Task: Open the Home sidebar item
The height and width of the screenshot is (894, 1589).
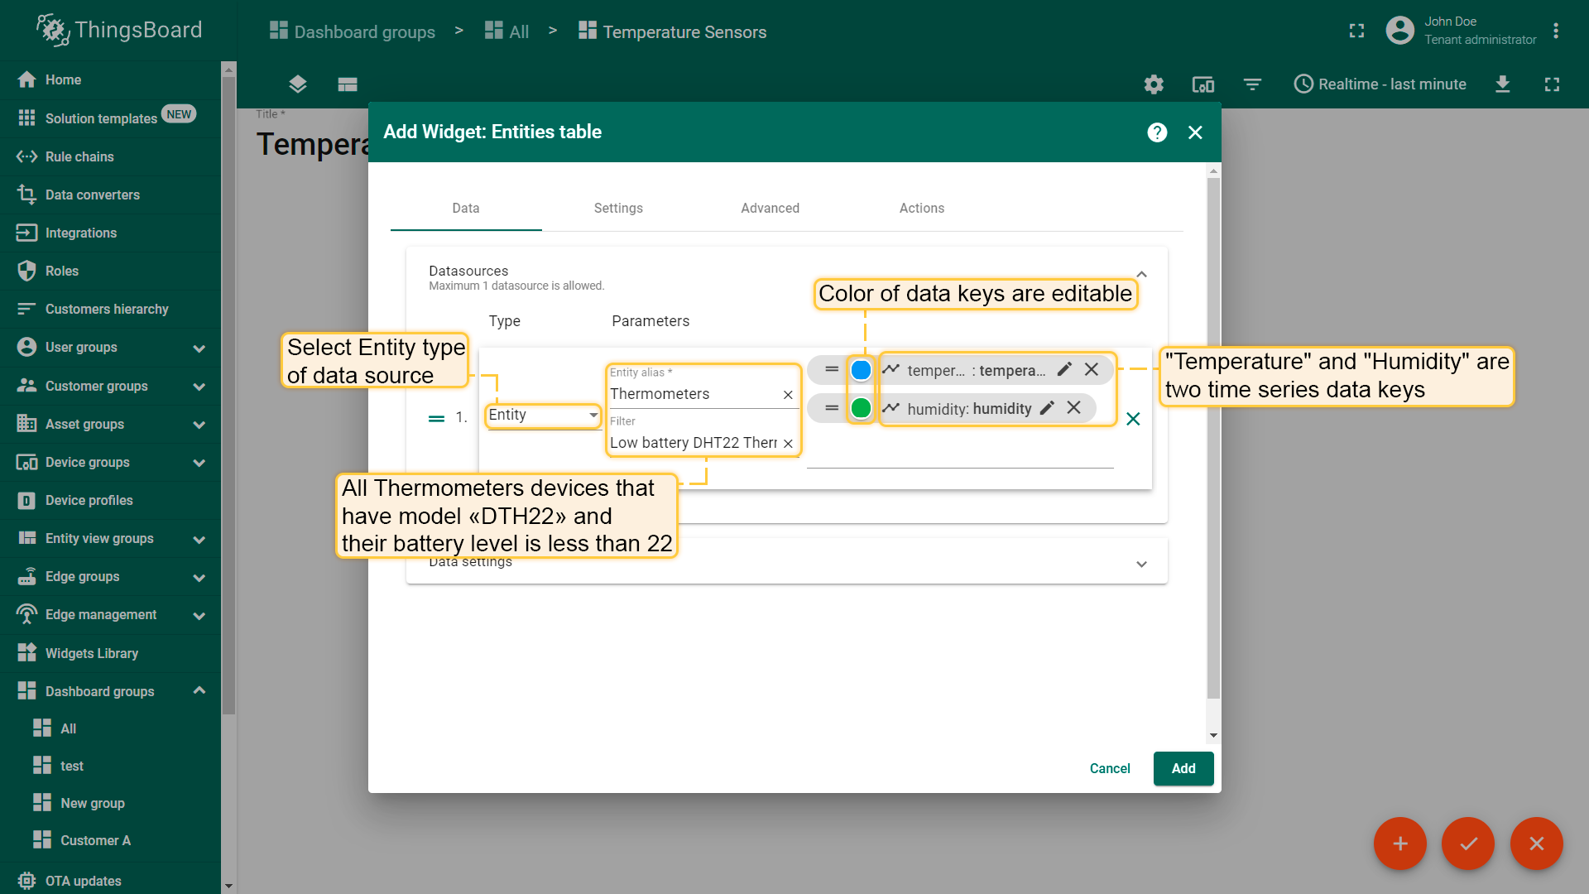Action: 110,79
